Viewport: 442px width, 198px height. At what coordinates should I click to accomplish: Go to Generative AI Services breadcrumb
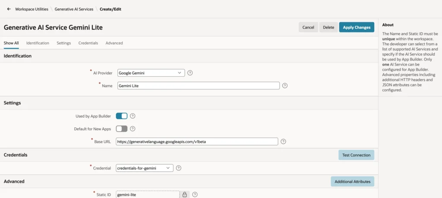[x=74, y=9]
